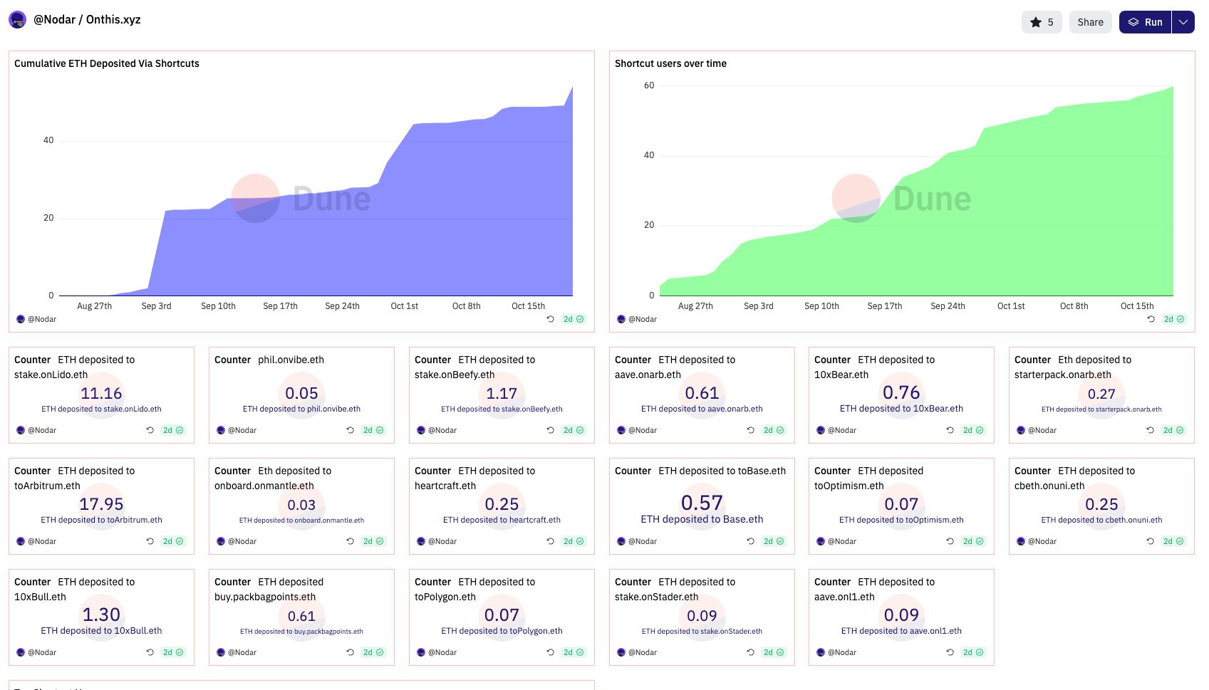Click 2d badge on aave.onl1.eth counter
This screenshot has height=690, width=1209.
coord(973,652)
